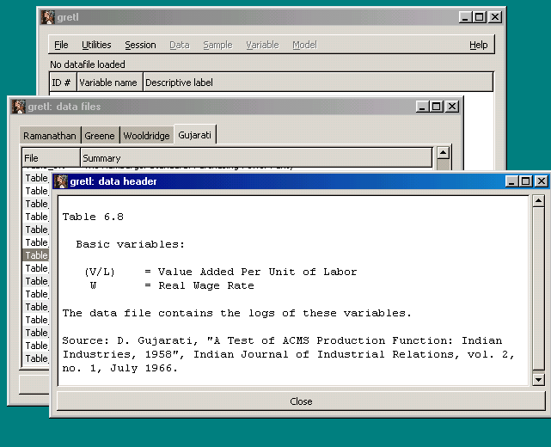Open the Session menu
Viewport: 551px width, 447px height.
point(140,45)
